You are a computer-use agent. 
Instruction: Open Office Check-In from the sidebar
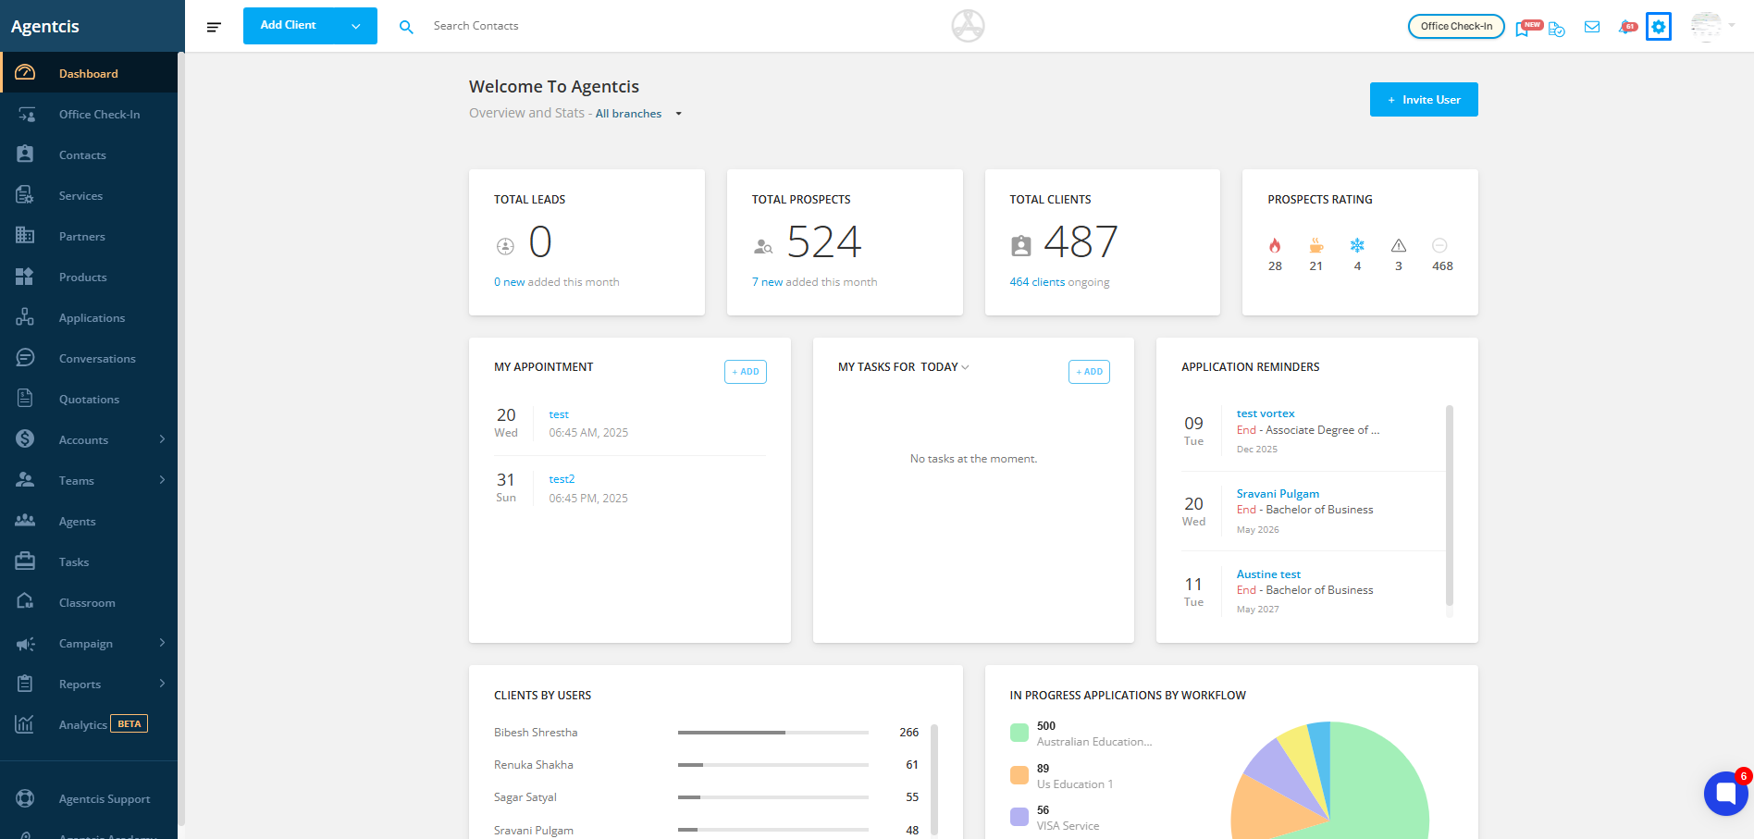[89, 114]
